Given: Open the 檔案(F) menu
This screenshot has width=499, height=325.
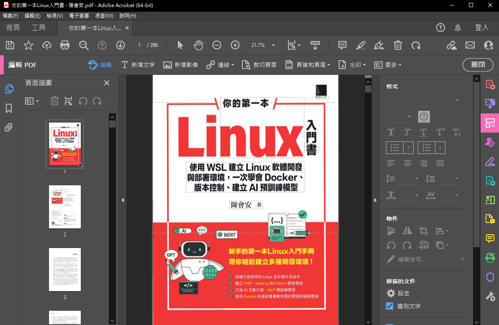Looking at the screenshot, I should 10,16.
